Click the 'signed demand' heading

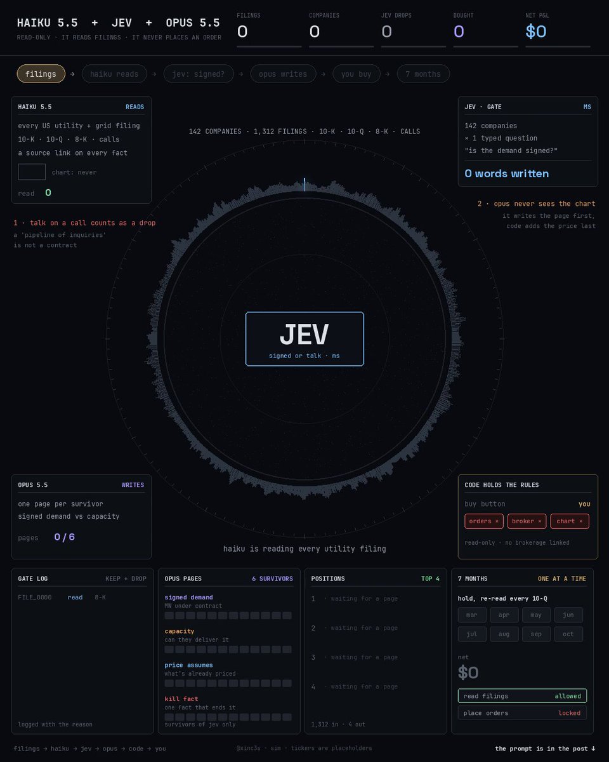[188, 598]
